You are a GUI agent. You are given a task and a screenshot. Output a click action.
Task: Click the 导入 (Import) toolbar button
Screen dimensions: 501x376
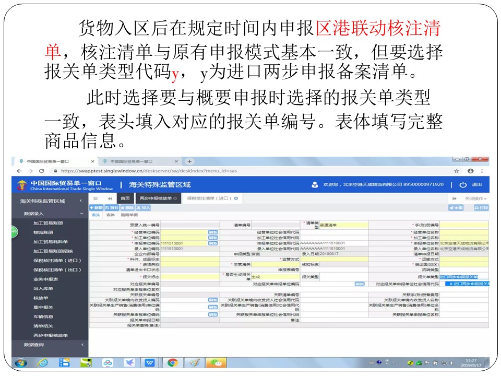click(143, 207)
